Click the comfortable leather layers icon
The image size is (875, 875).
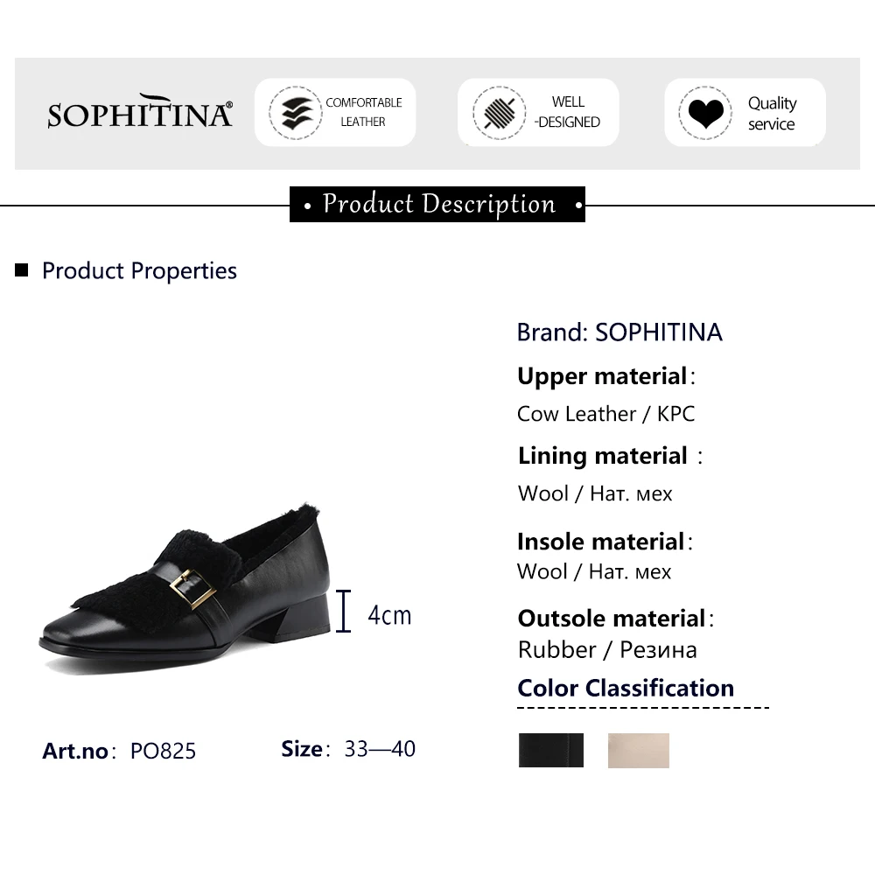tap(295, 112)
